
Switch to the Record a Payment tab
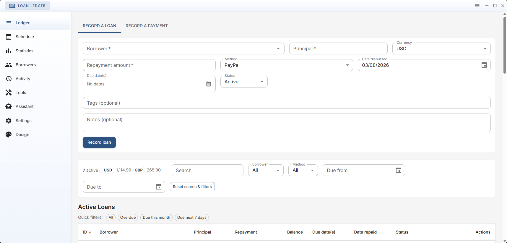click(147, 26)
